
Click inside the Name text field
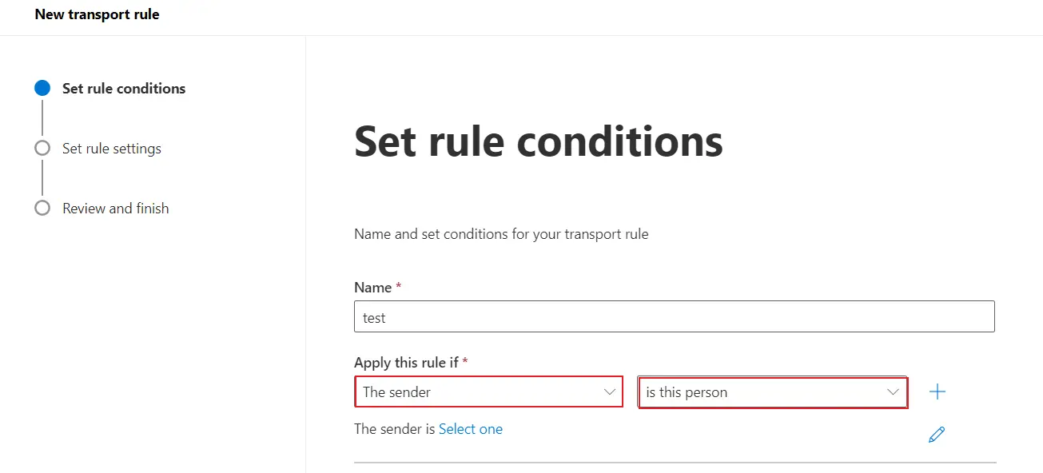pyautogui.click(x=674, y=316)
